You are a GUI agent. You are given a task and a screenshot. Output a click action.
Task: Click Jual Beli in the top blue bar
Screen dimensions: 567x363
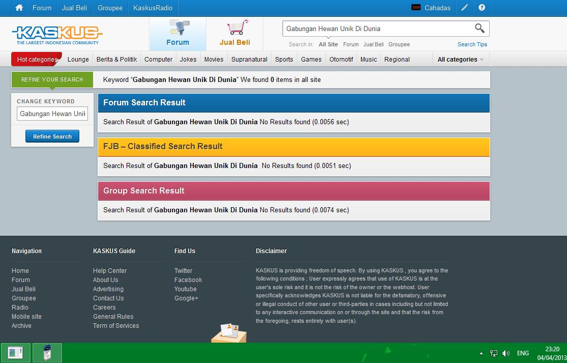click(x=74, y=8)
